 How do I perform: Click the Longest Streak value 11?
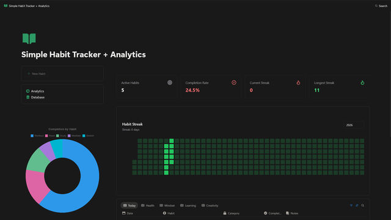[316, 90]
